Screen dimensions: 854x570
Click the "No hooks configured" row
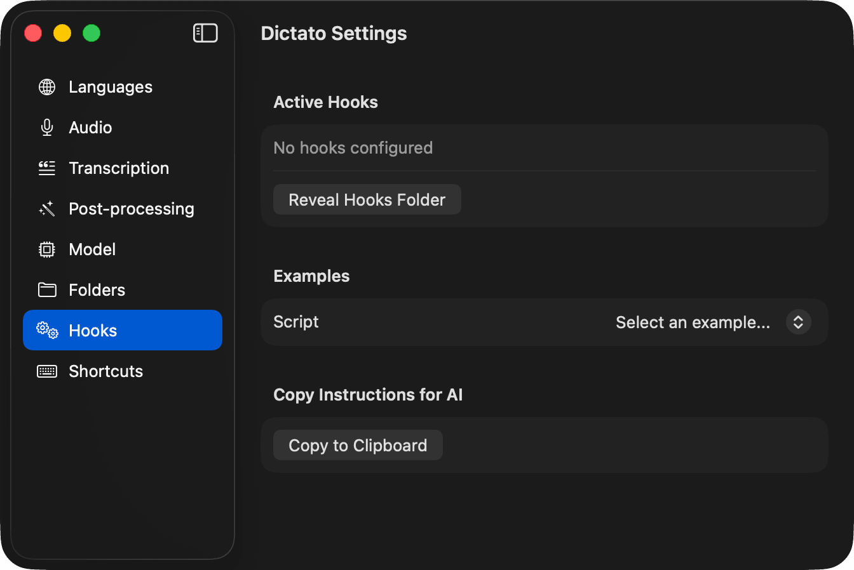353,147
